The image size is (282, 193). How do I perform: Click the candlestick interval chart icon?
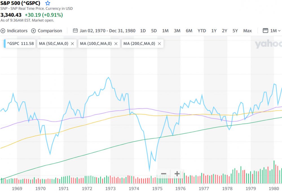pos(265,31)
